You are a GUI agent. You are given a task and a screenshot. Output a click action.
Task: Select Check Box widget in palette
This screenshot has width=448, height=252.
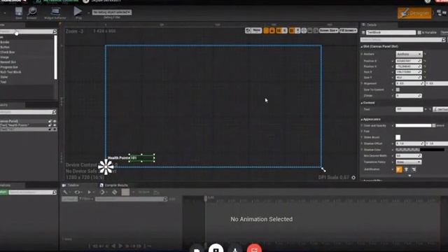8,52
